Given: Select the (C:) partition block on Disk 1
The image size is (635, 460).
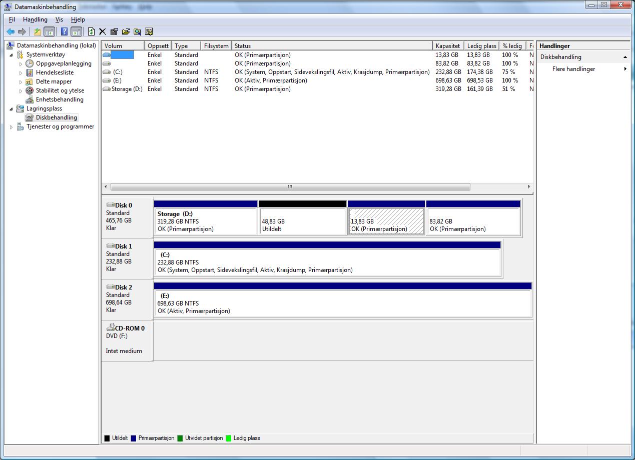Looking at the screenshot, I should click(327, 259).
